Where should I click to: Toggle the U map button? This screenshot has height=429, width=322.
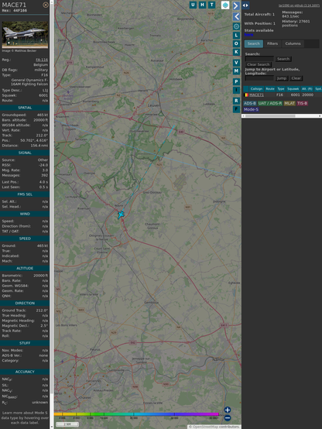pyautogui.click(x=193, y=5)
